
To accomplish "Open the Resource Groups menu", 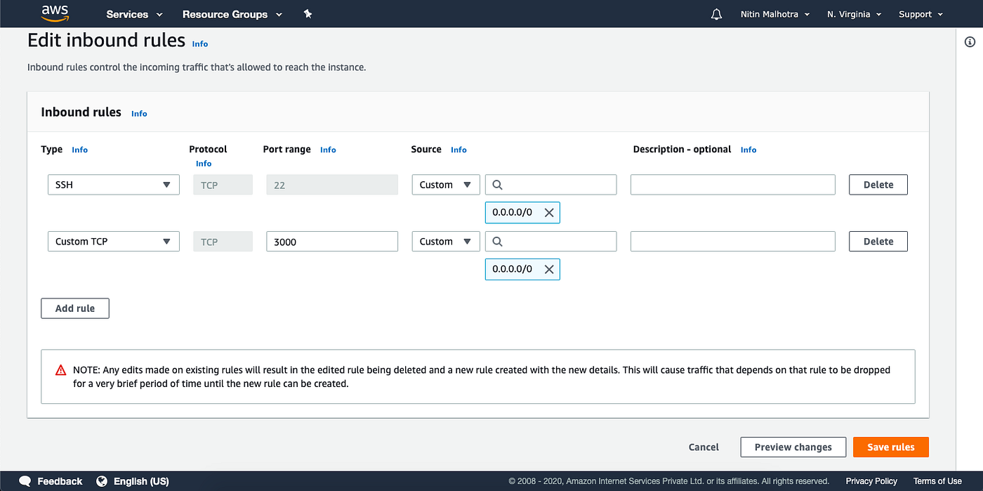I will click(x=232, y=13).
